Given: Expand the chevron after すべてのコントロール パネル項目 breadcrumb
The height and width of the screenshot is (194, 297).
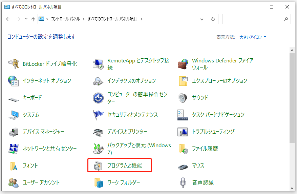Looking at the screenshot, I should pos(142,19).
